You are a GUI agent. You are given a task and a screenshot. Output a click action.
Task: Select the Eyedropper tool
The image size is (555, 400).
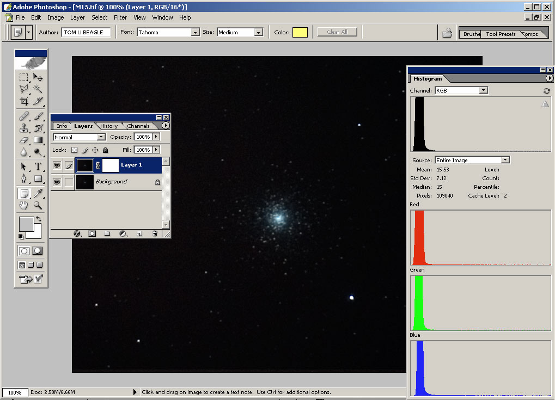coord(38,193)
